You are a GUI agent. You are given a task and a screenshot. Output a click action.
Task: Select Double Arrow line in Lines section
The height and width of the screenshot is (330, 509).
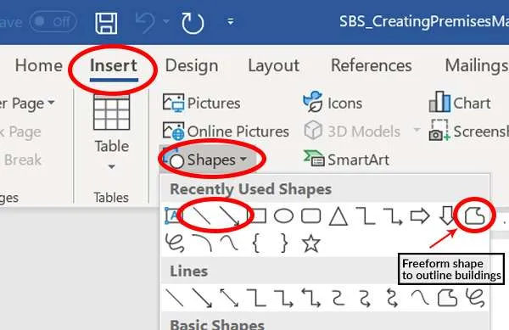(x=229, y=298)
